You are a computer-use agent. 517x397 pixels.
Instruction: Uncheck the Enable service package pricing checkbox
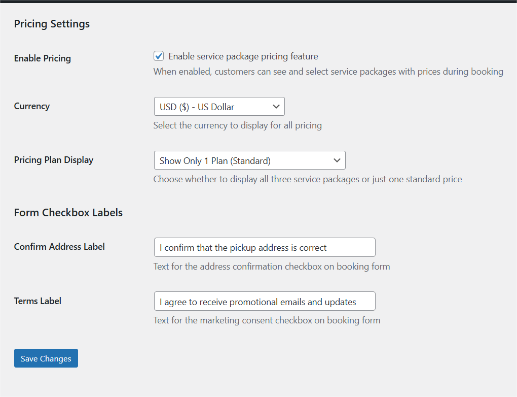tap(159, 56)
